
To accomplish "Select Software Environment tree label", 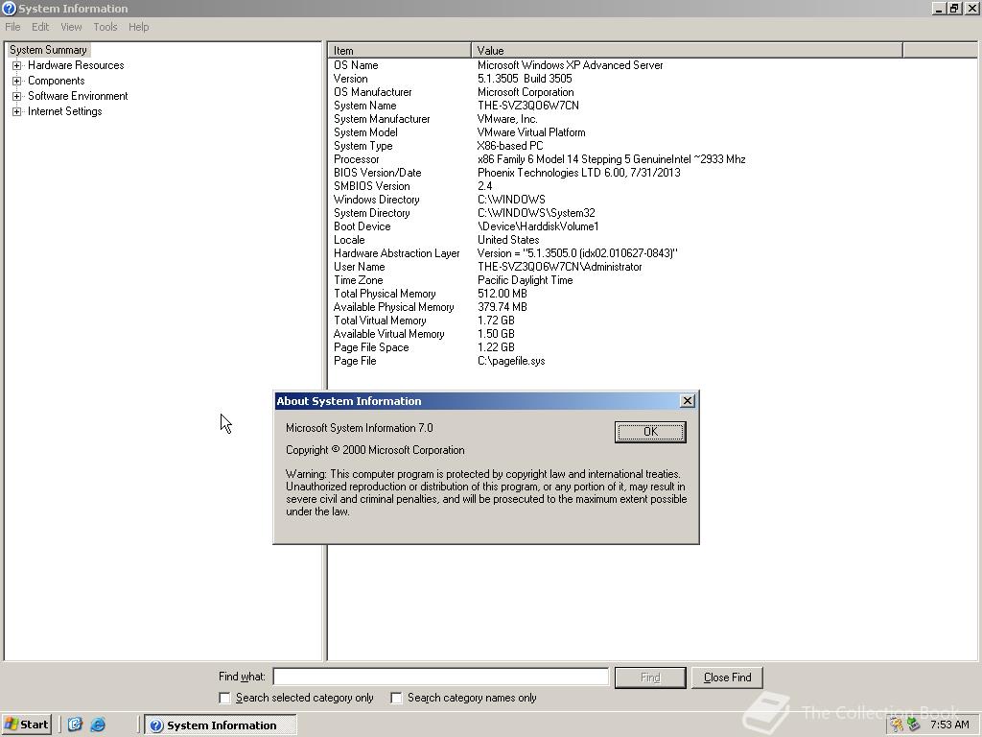I will tap(78, 96).
